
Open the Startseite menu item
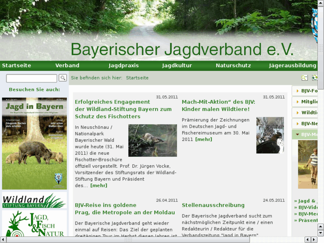(x=16, y=66)
